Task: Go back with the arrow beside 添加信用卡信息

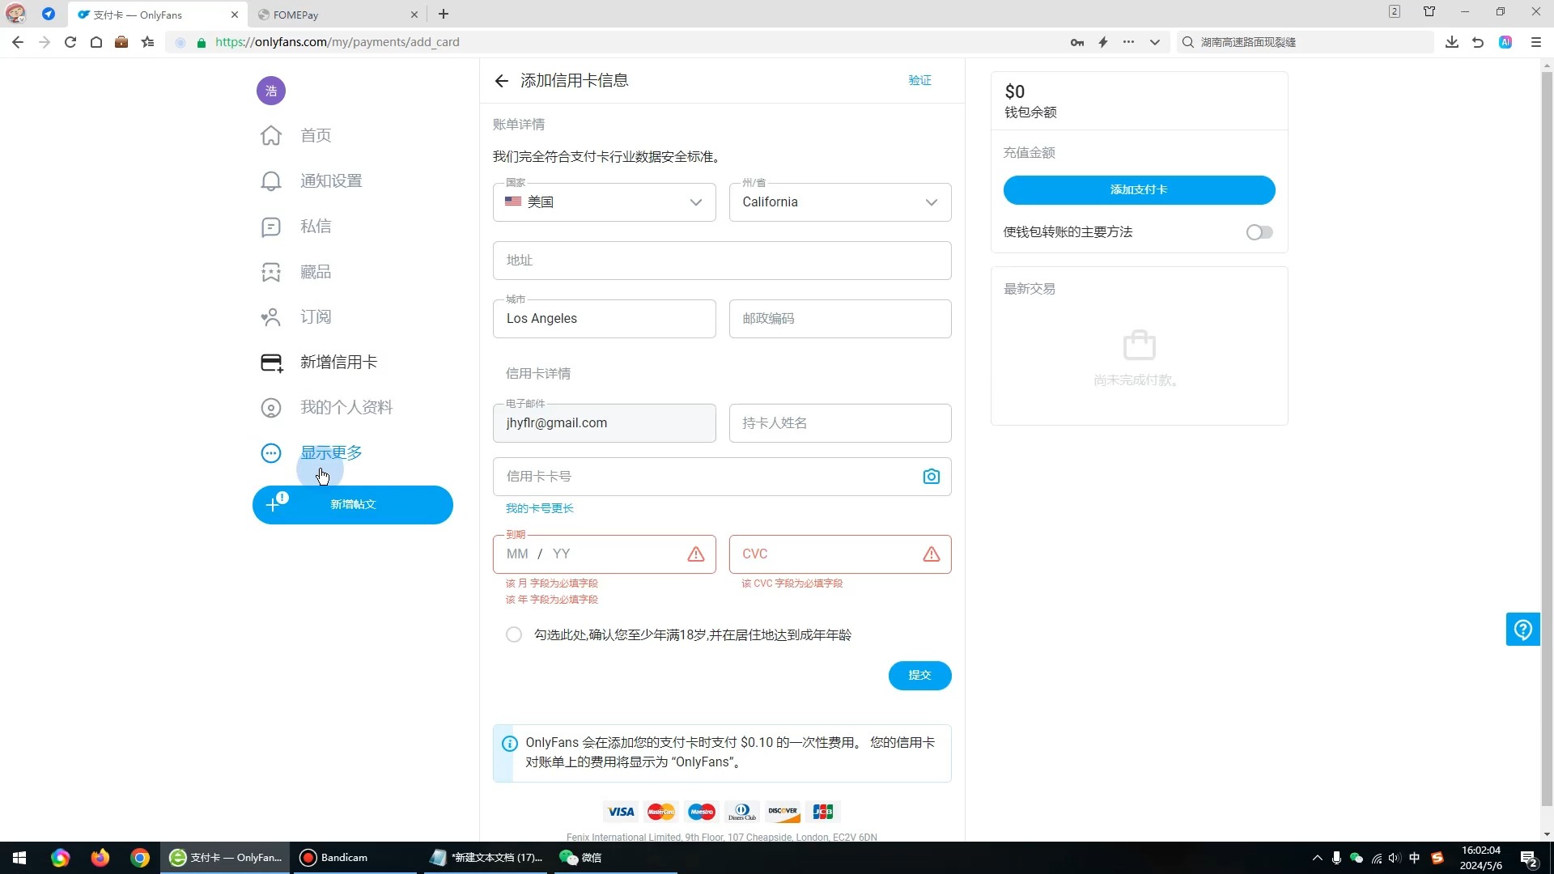Action: click(502, 81)
